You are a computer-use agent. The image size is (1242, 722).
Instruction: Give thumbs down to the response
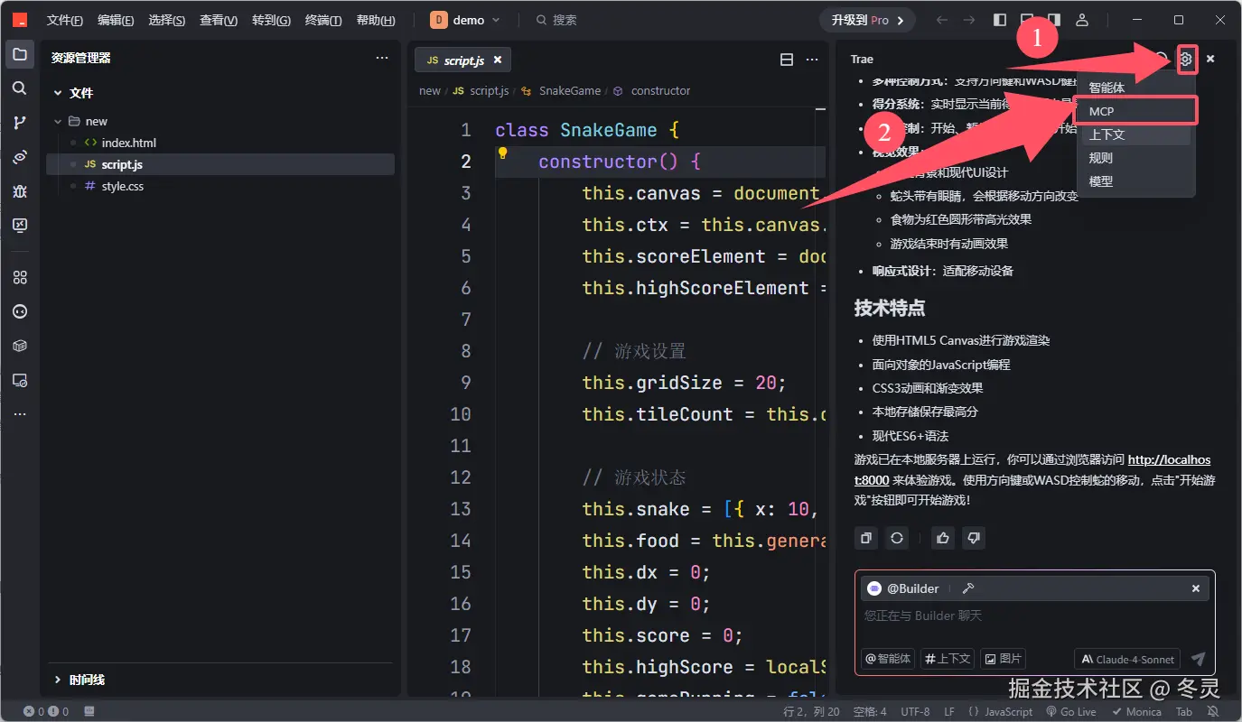point(973,538)
